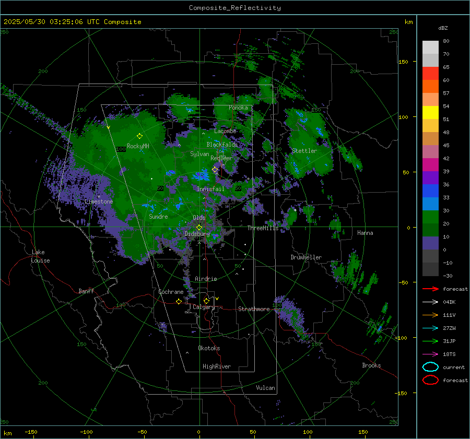The height and width of the screenshot is (439, 470).
Task: Click the -30 dBZ scale label
Action: 448,276
